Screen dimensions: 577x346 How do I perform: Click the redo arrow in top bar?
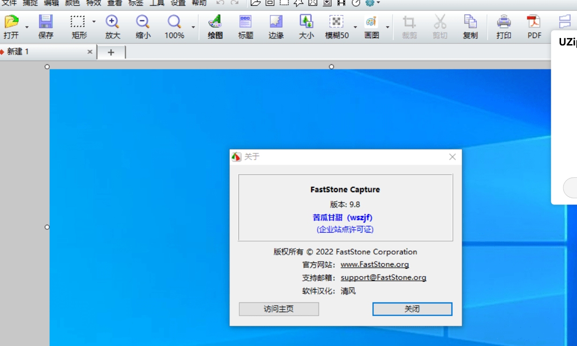tap(234, 3)
